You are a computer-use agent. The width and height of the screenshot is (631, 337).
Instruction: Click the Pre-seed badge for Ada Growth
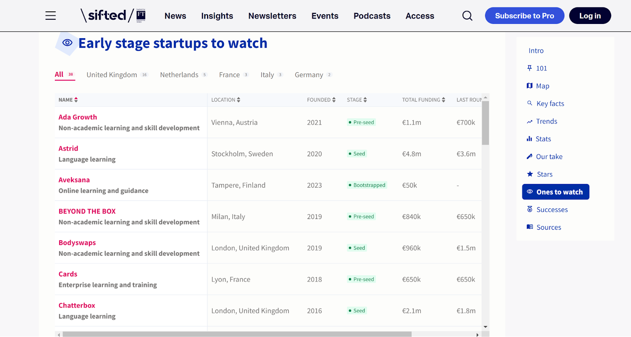[361, 122]
